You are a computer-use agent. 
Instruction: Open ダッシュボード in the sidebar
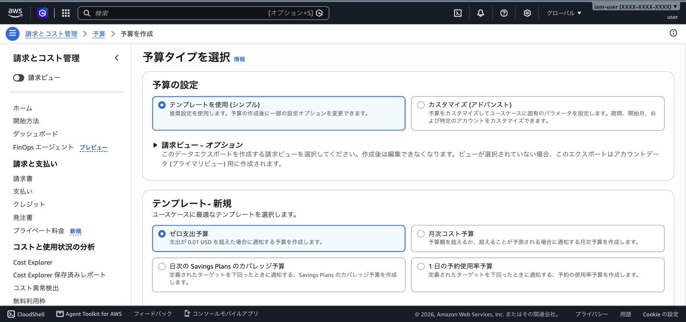click(35, 134)
